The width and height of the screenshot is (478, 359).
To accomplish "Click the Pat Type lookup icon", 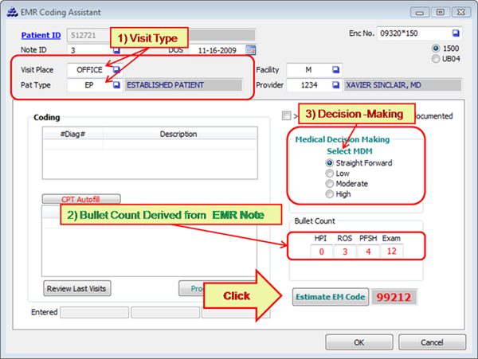I will [x=116, y=84].
